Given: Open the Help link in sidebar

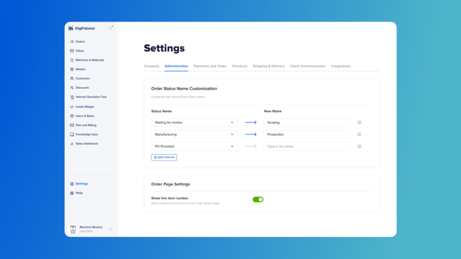Looking at the screenshot, I should (x=79, y=193).
